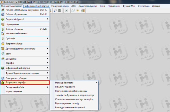Click the dollar scroll document toolbar icon
Viewport: 170px width, 112px height.
coord(66,11)
